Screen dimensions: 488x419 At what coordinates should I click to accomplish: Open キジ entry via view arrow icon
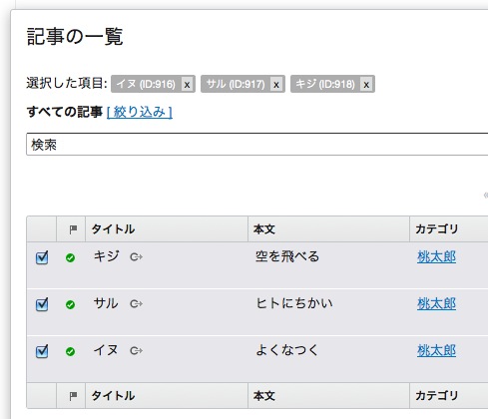(136, 257)
